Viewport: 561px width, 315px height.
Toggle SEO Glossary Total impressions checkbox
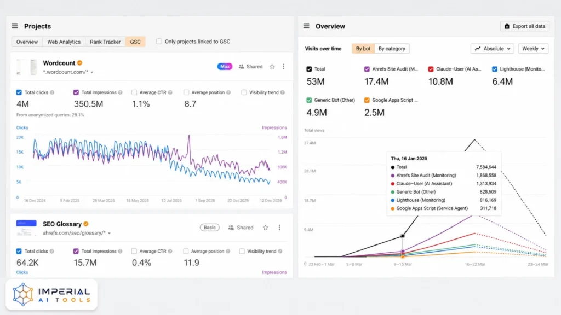coord(76,252)
